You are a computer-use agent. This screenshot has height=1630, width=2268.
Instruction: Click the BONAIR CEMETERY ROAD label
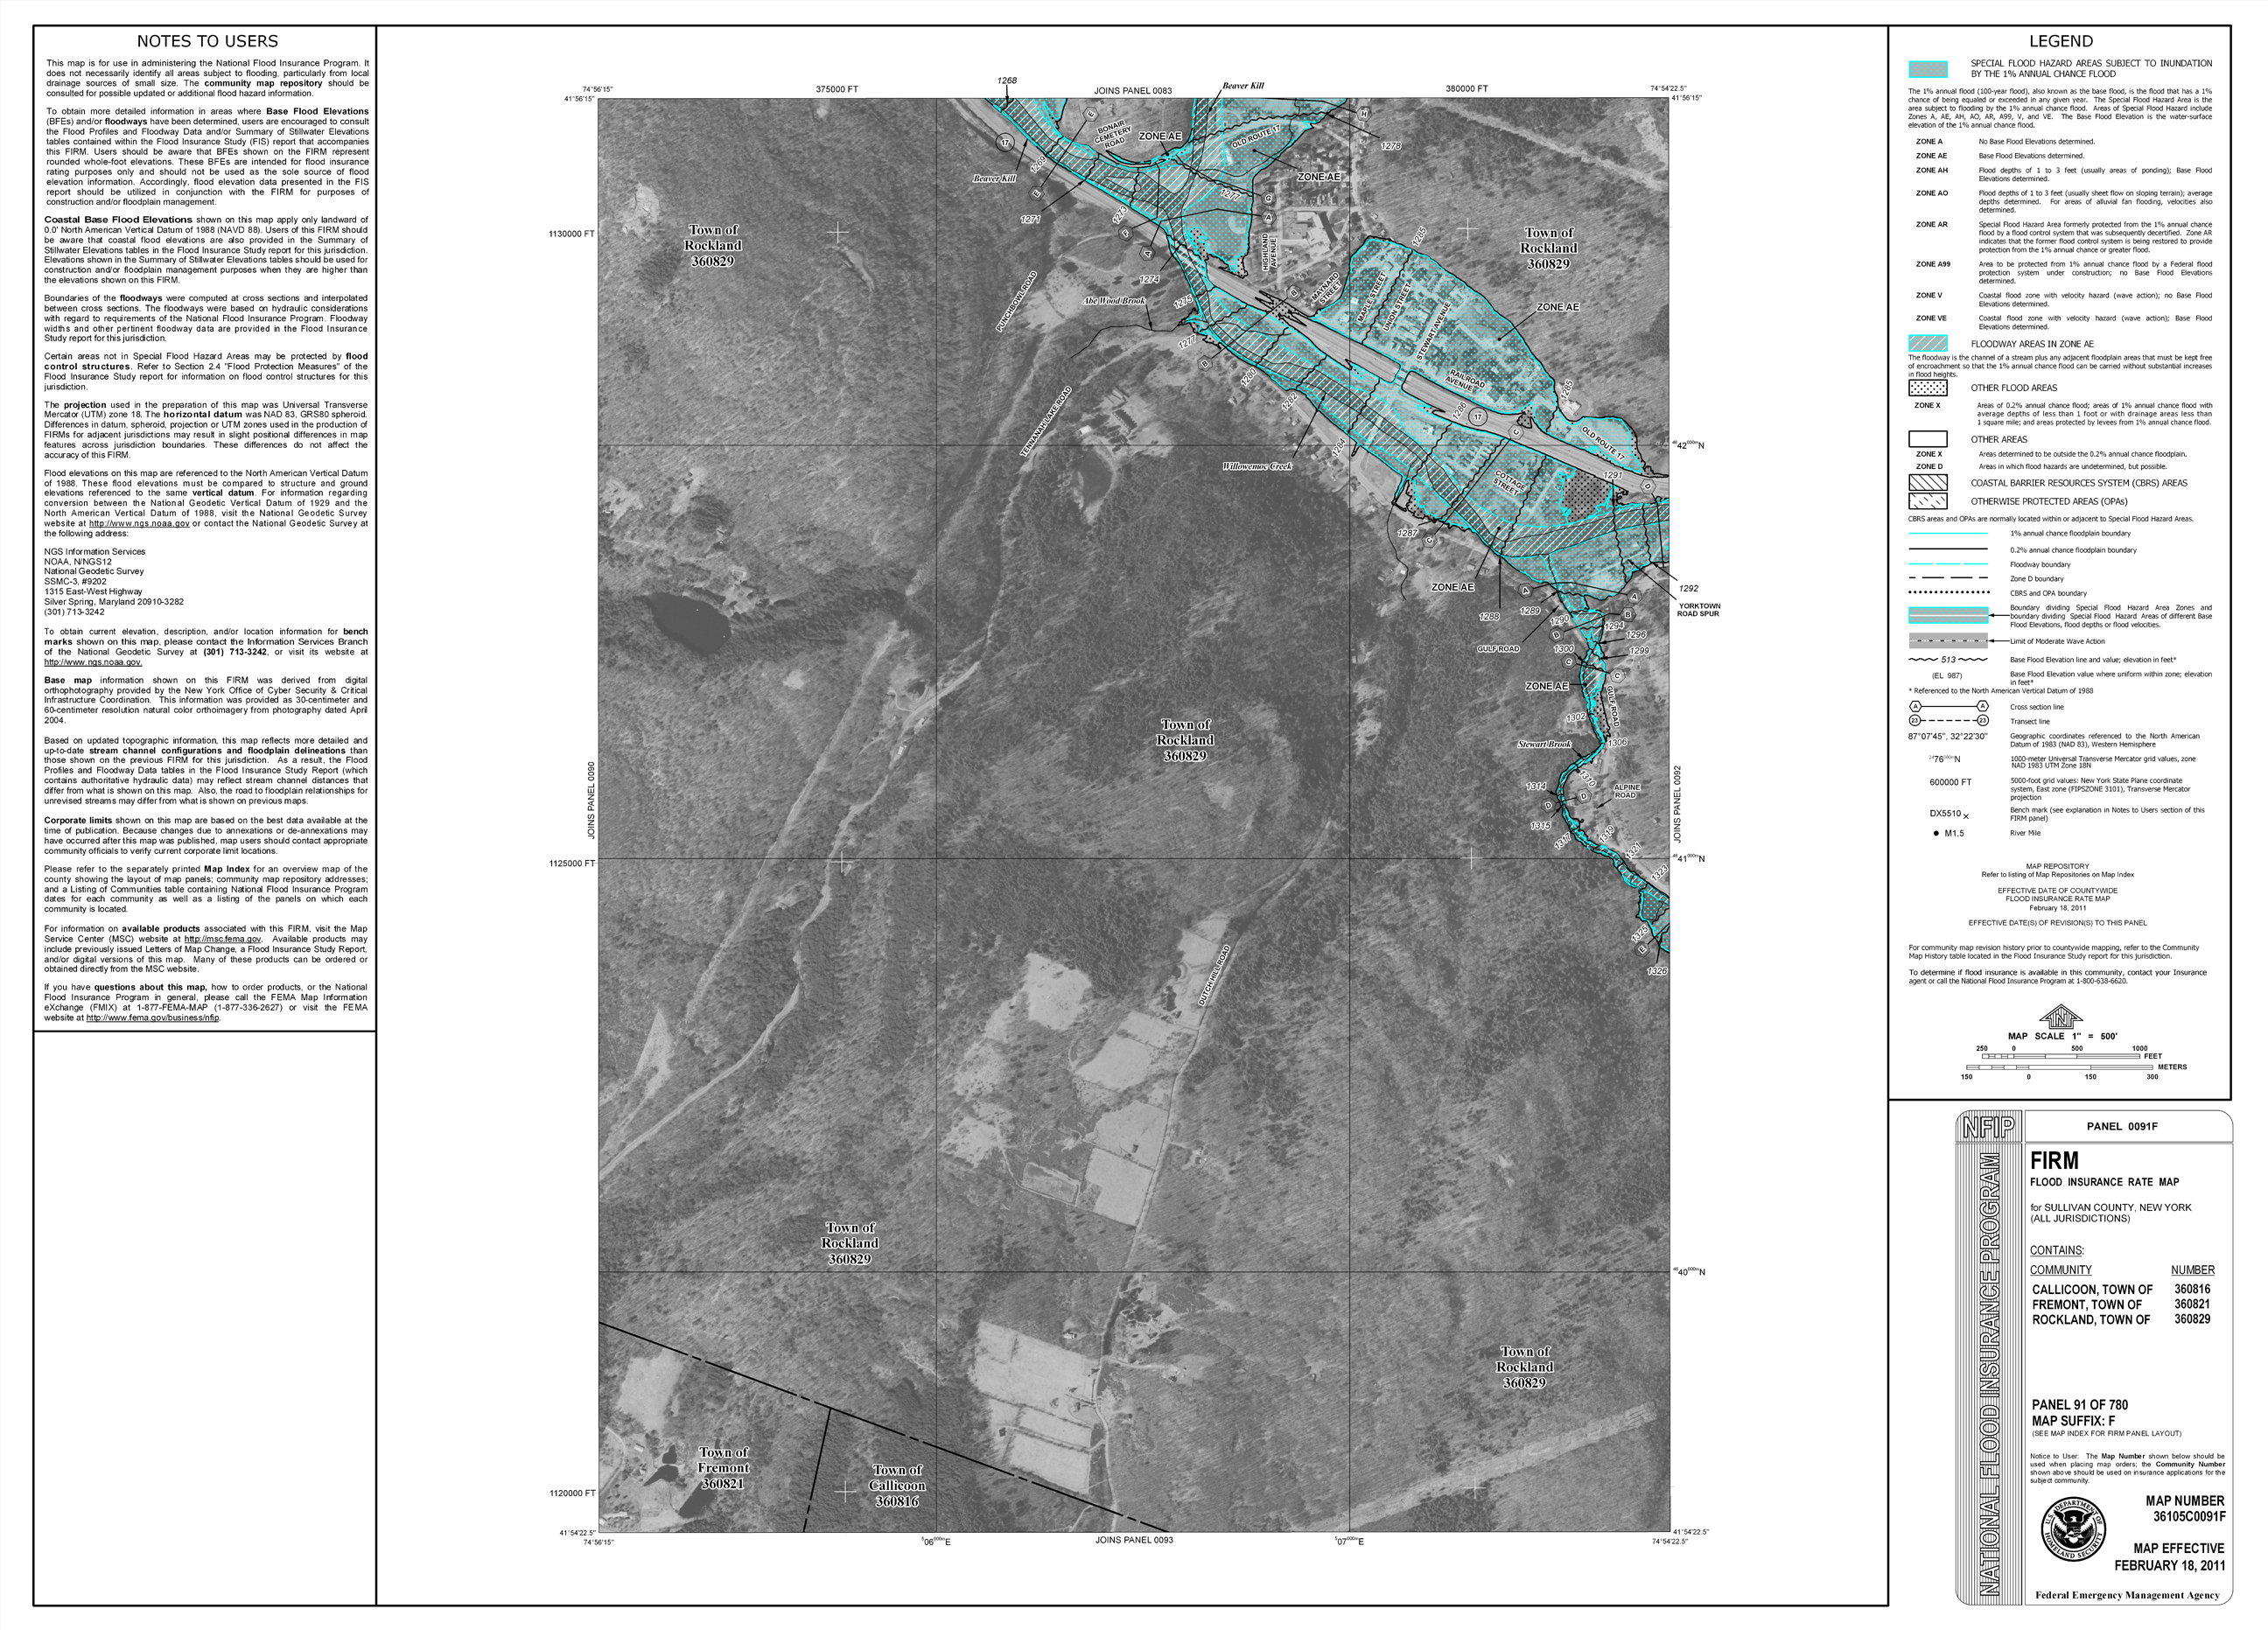click(x=1112, y=134)
